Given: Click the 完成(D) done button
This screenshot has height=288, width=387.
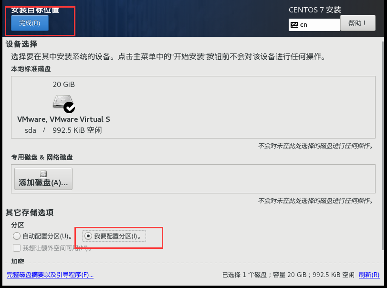Looking at the screenshot, I should coord(30,23).
